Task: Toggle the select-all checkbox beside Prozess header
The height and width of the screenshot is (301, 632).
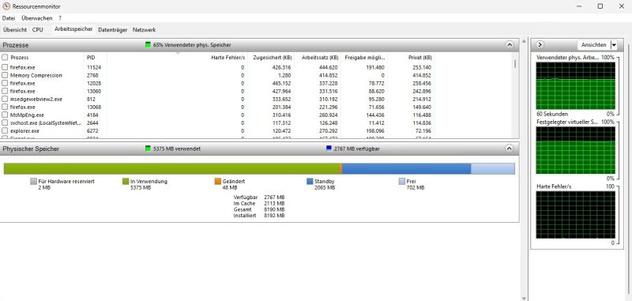Action: click(5, 57)
